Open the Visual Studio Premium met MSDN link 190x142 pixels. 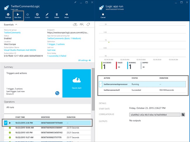20,50
